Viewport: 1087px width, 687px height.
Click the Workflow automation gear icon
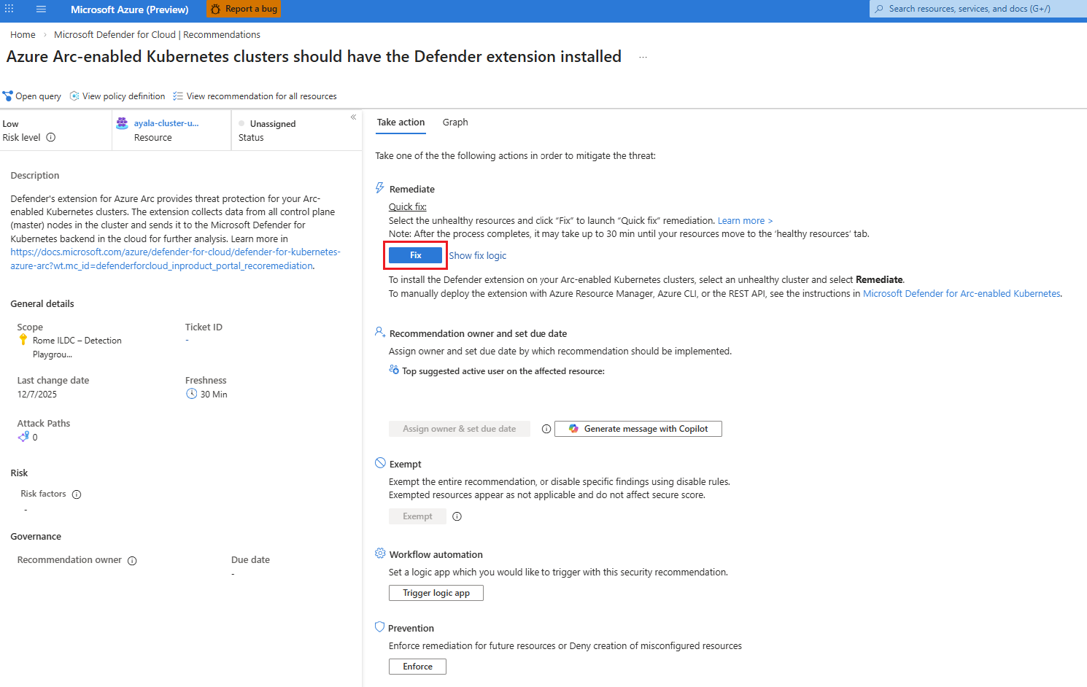tap(380, 554)
